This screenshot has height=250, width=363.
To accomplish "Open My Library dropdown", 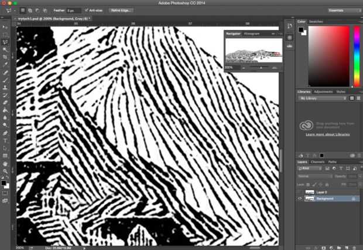I will [322, 99].
